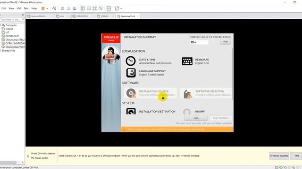Click Send Ctrl+Alt+Del toolbar icon
302x169 pixels.
54,8
